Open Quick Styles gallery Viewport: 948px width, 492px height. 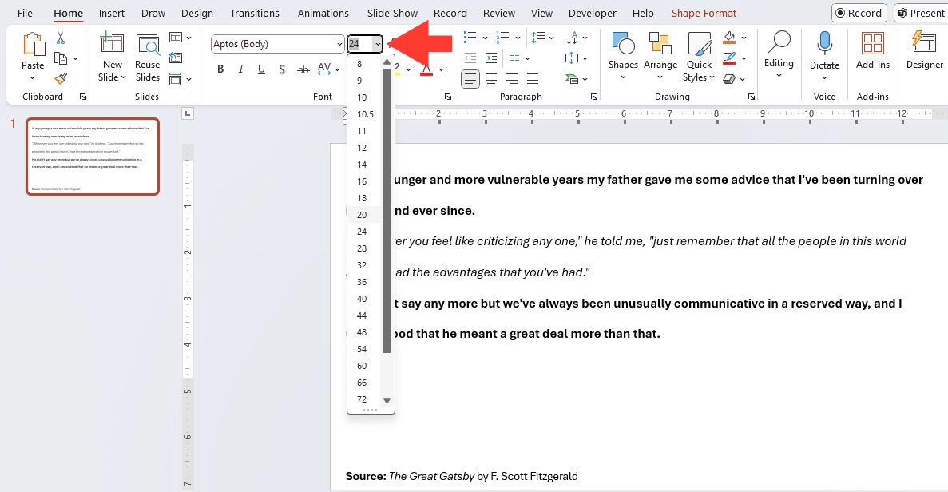click(699, 56)
